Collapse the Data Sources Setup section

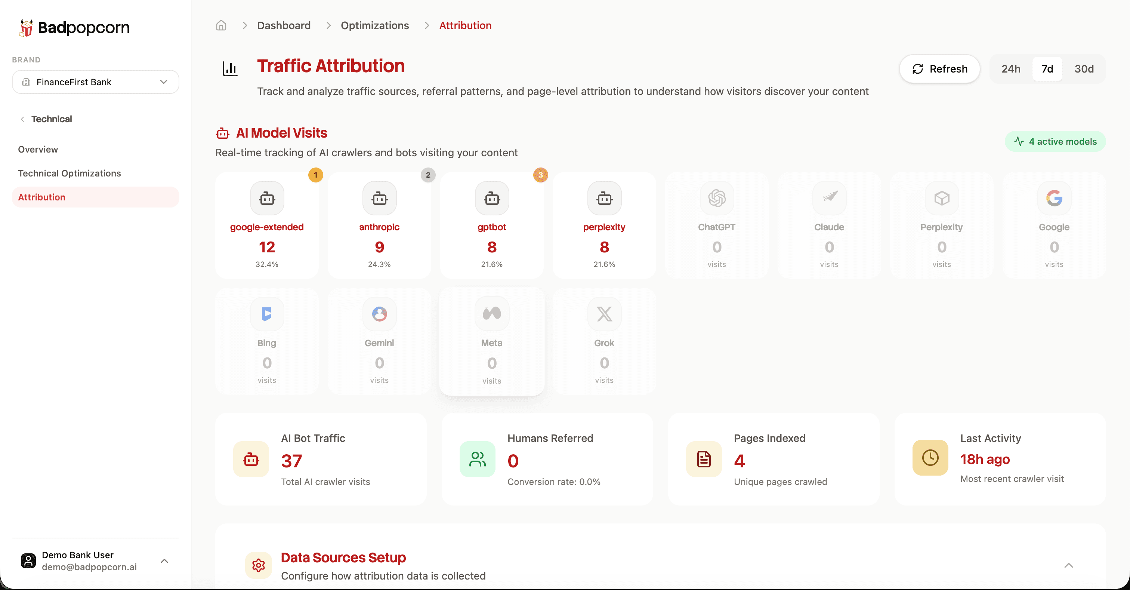point(1068,565)
